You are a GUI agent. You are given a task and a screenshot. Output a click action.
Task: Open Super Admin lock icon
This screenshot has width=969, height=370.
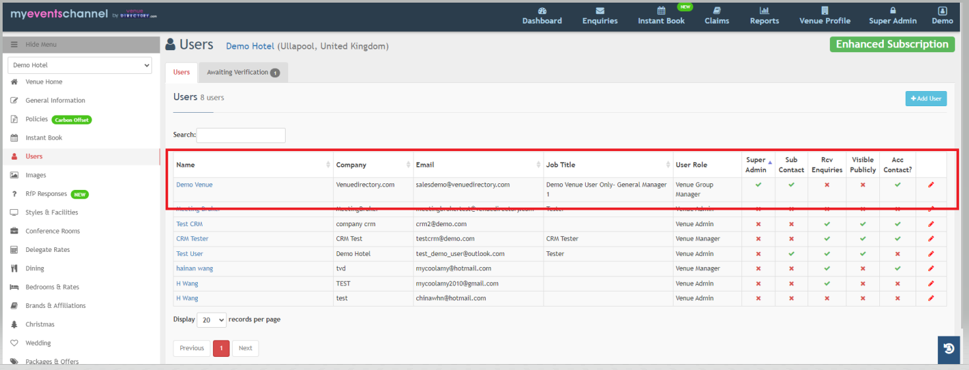click(x=893, y=11)
